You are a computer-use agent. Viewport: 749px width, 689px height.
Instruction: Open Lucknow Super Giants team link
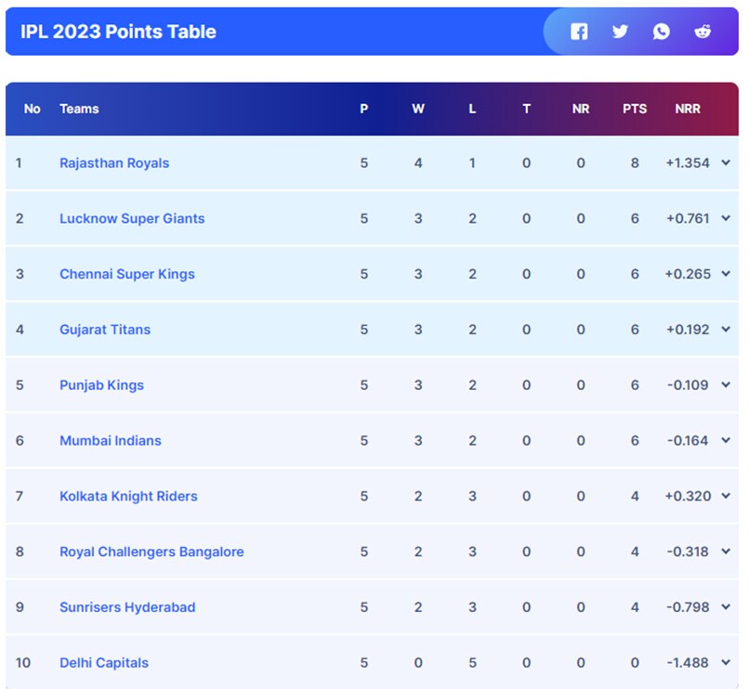click(132, 219)
